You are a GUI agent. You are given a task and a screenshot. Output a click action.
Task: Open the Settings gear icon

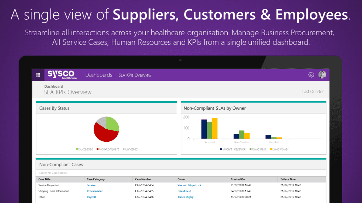tap(311, 74)
